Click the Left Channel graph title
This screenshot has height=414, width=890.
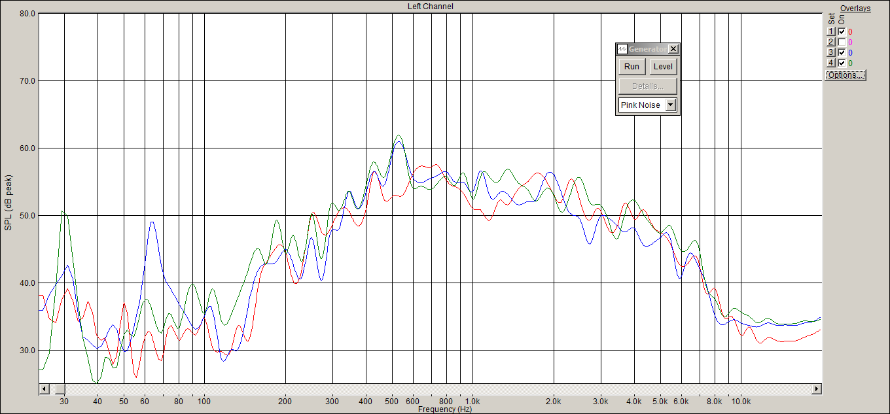430,7
